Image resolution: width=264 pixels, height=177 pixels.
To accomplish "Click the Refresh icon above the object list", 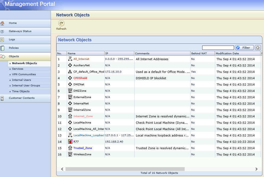I will [61, 23].
